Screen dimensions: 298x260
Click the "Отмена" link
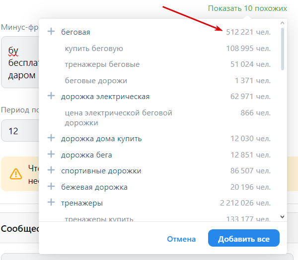coord(181,239)
